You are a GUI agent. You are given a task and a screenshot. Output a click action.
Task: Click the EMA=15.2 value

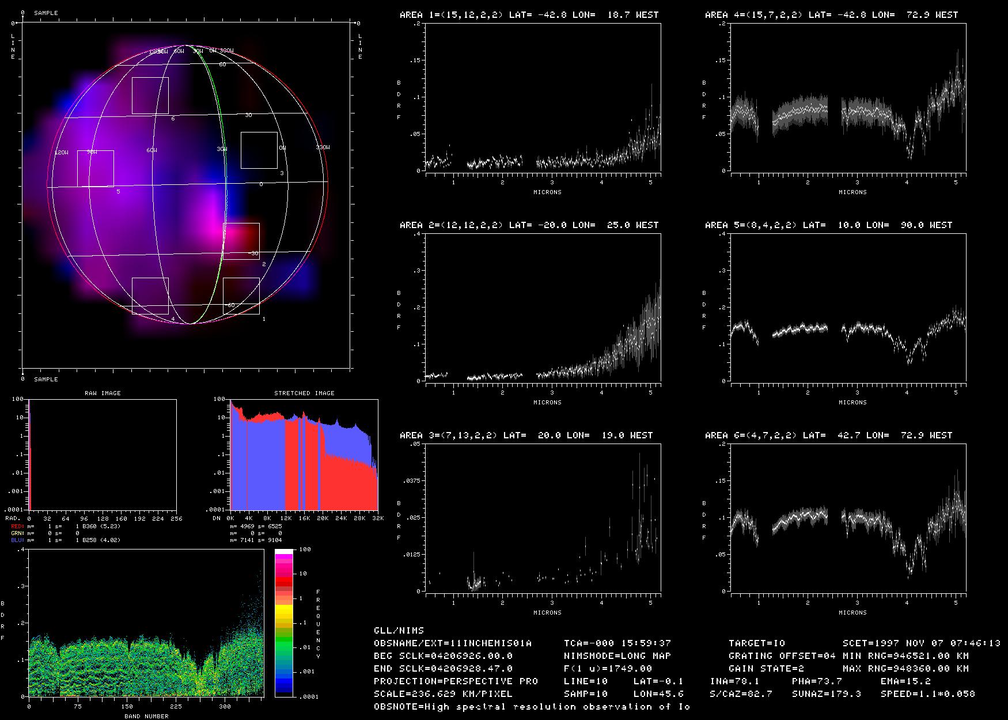906,681
